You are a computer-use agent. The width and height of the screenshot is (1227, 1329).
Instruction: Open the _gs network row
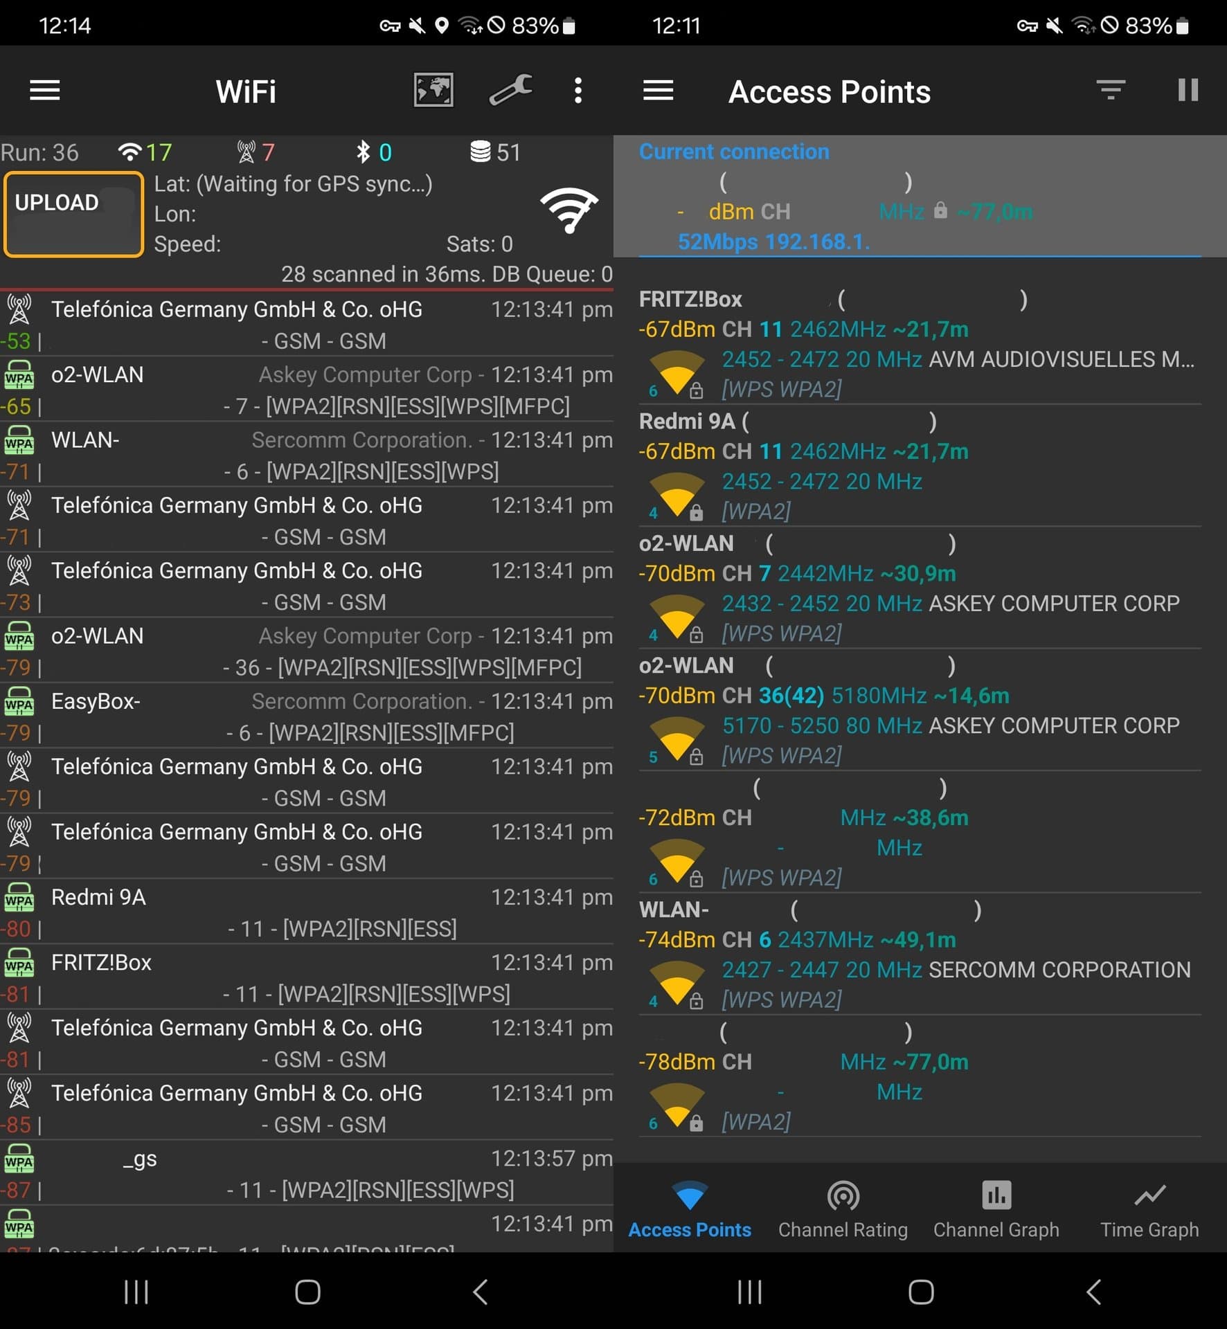click(307, 1173)
